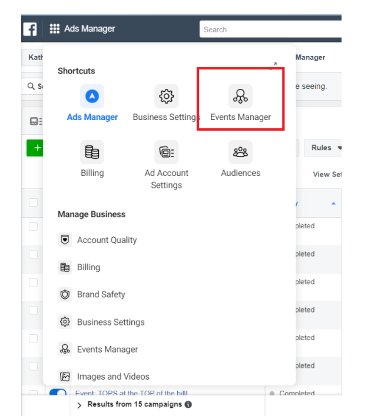Open the Ads Manager shortcut icon
Screen dimensions: 381x416
pos(92,96)
